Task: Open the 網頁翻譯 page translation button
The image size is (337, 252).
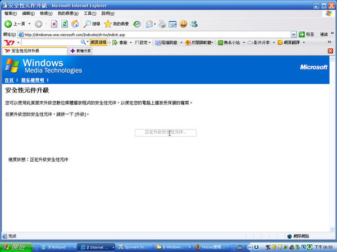Action: coord(289,43)
